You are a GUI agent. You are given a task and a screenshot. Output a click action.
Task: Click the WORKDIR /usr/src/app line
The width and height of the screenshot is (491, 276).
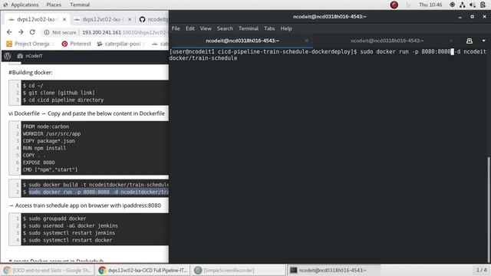[x=51, y=133]
